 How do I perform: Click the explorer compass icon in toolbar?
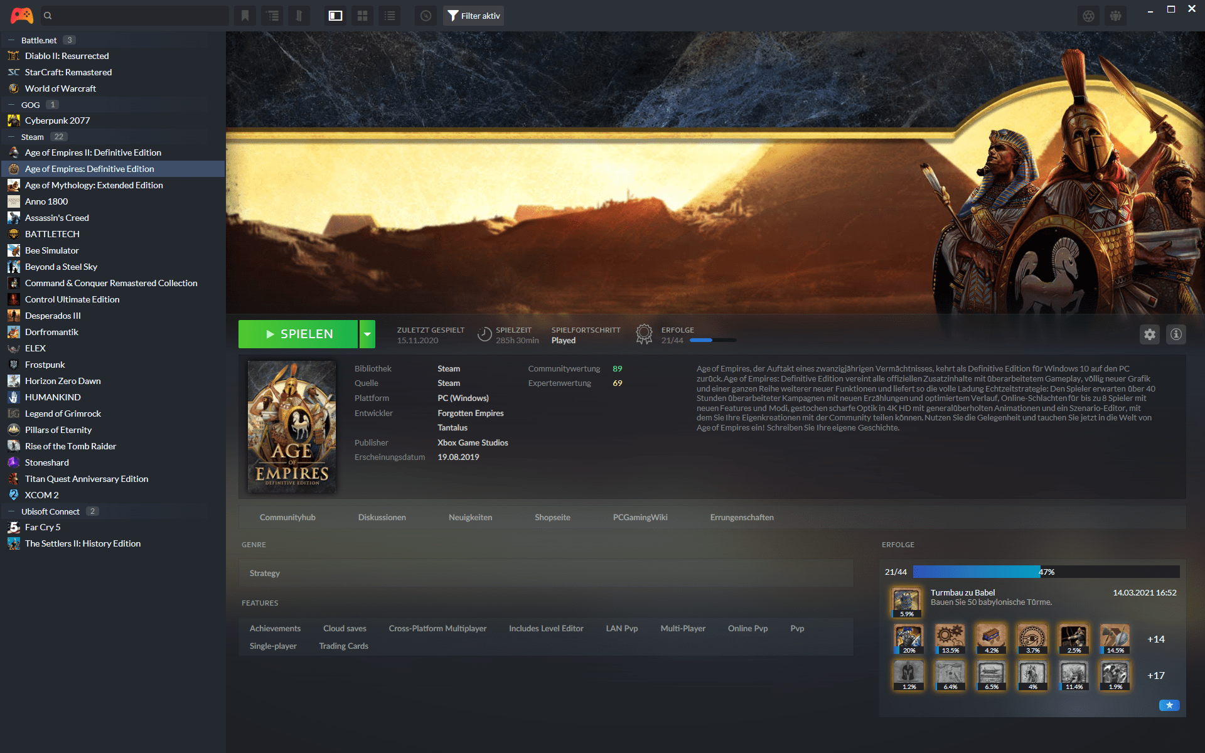426,16
